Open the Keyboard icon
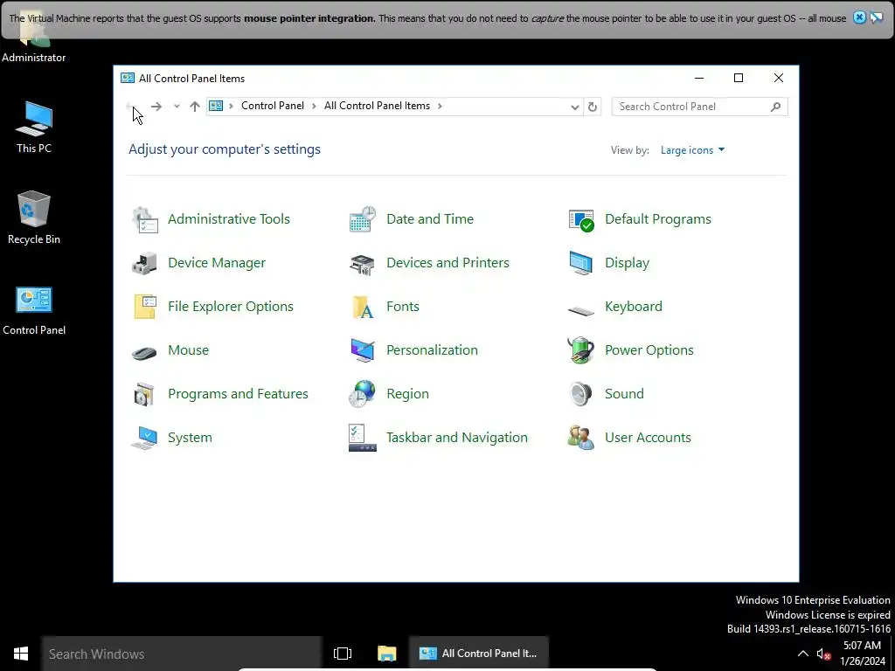This screenshot has width=895, height=671. [581, 311]
